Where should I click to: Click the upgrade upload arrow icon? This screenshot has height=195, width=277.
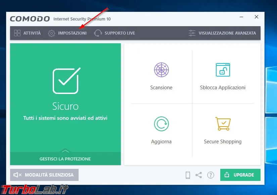[227, 175]
